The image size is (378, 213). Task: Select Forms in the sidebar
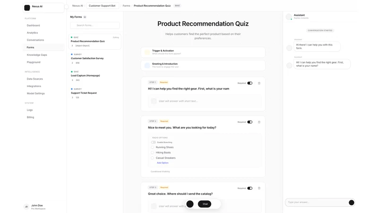[x=43, y=47]
